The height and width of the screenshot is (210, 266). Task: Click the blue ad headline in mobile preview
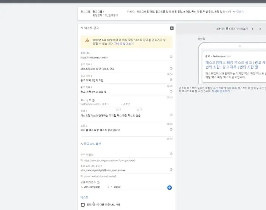(235, 65)
